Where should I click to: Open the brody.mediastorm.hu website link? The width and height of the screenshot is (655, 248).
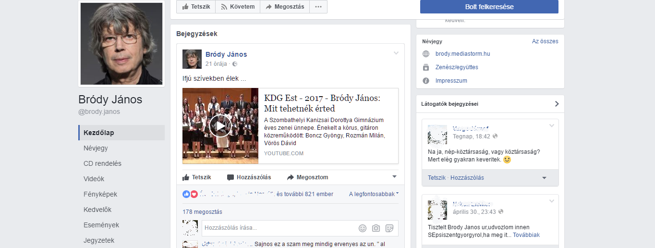pyautogui.click(x=462, y=54)
